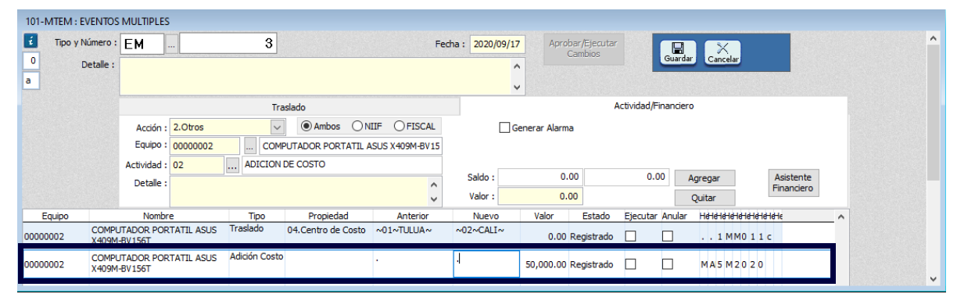The height and width of the screenshot is (301, 957).
Task: Open Actividad lookup ellipsis button
Action: point(233,166)
